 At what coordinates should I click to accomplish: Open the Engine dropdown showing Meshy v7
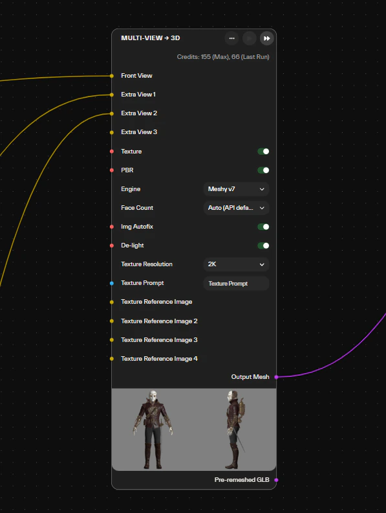point(236,189)
